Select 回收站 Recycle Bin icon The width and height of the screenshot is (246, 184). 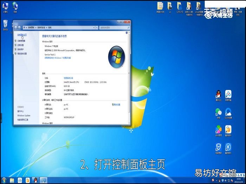tap(5, 25)
